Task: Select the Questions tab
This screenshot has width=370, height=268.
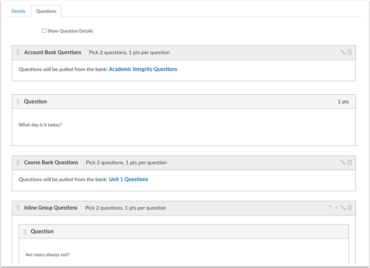Action: [46, 11]
